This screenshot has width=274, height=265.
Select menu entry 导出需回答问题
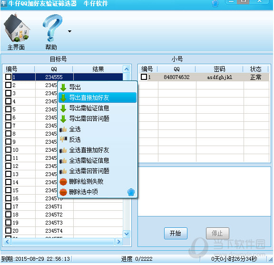pyautogui.click(x=98, y=118)
